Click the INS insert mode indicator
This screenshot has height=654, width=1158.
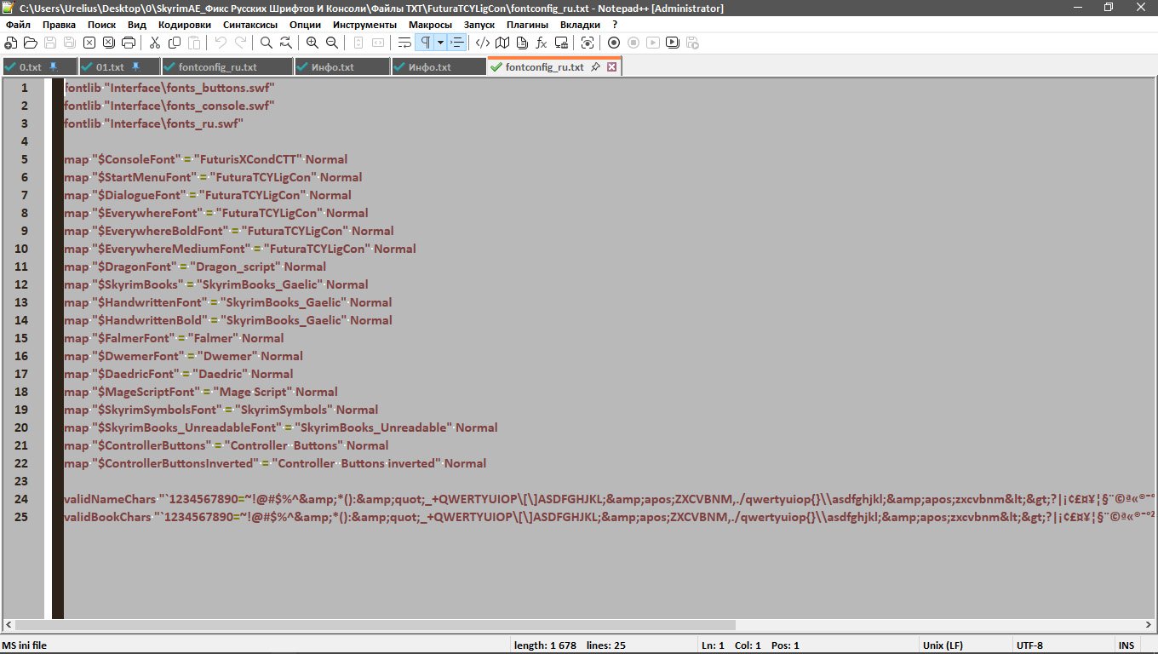(1126, 645)
